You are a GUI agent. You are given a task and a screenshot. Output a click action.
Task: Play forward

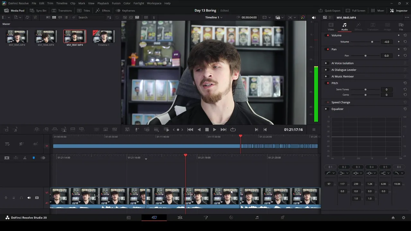(x=214, y=130)
